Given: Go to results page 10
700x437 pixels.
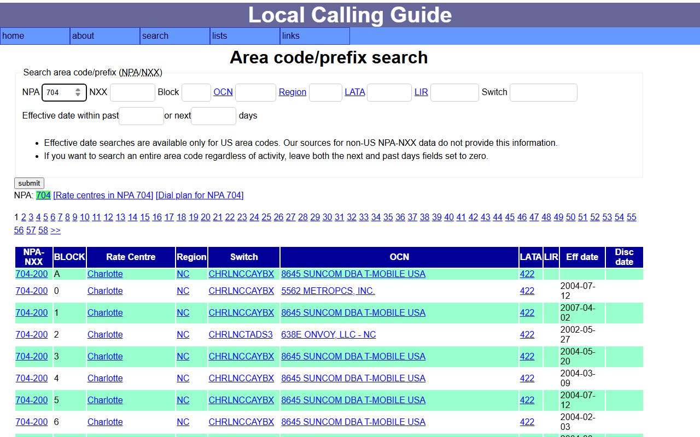Looking at the screenshot, I should [85, 217].
